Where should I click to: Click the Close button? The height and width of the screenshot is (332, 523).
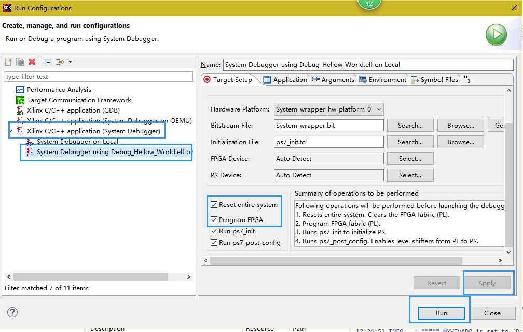pyautogui.click(x=492, y=313)
